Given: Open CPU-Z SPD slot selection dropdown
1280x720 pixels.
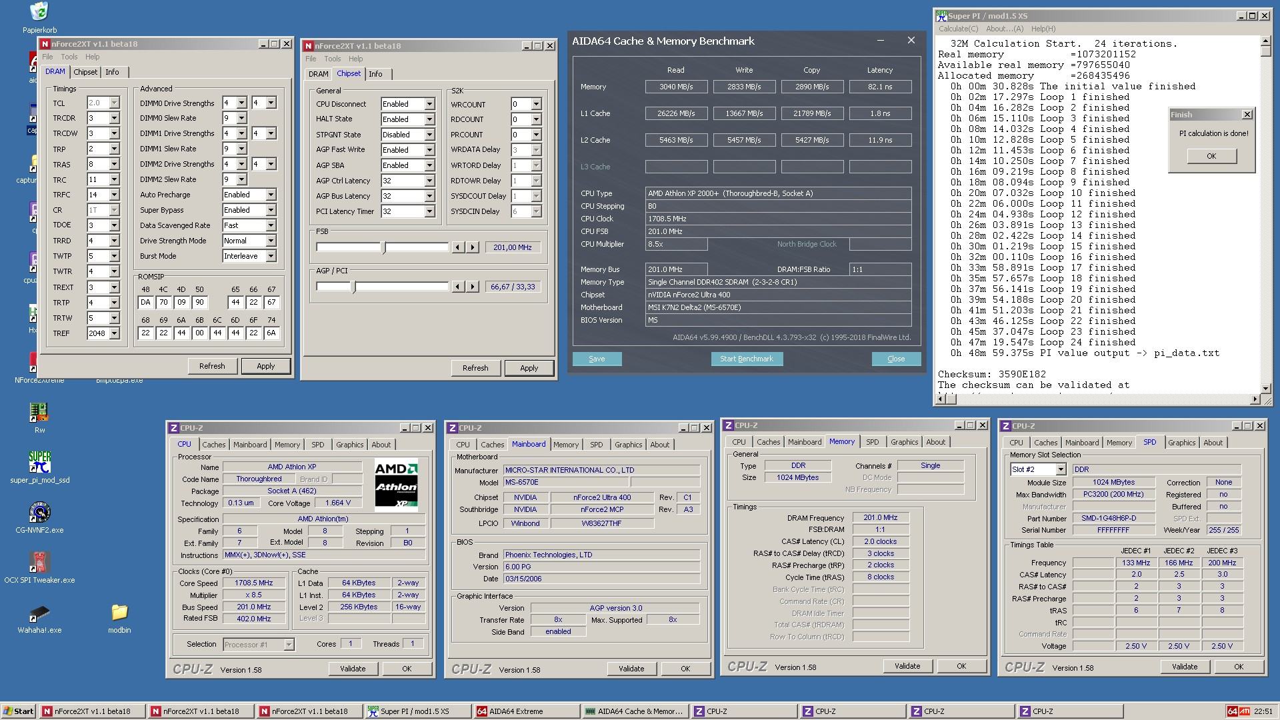Looking at the screenshot, I should 1061,469.
